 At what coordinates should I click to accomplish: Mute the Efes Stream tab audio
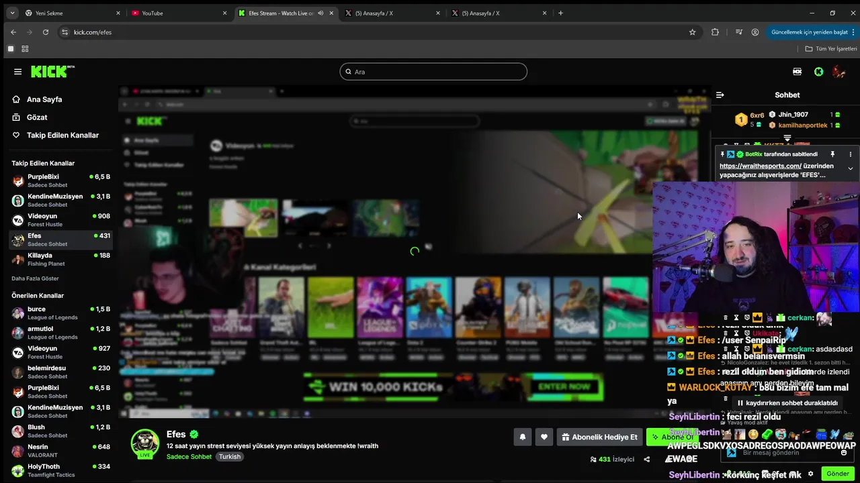tap(320, 13)
